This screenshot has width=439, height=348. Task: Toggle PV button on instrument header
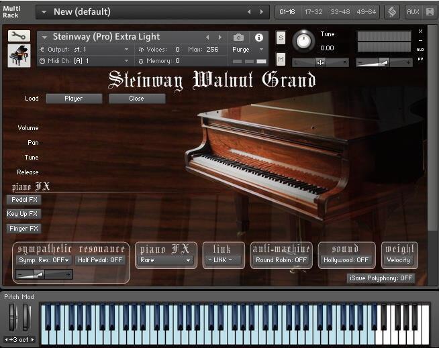(420, 59)
